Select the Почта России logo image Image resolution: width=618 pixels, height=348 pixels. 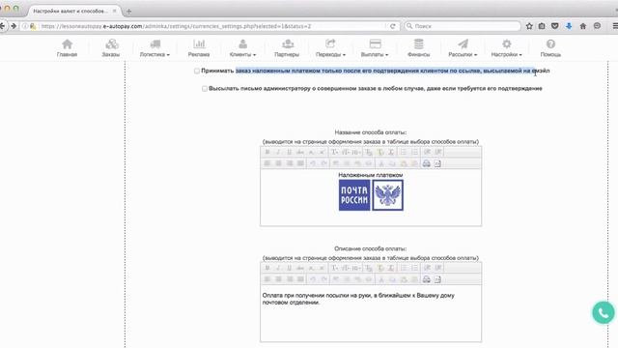(x=371, y=195)
